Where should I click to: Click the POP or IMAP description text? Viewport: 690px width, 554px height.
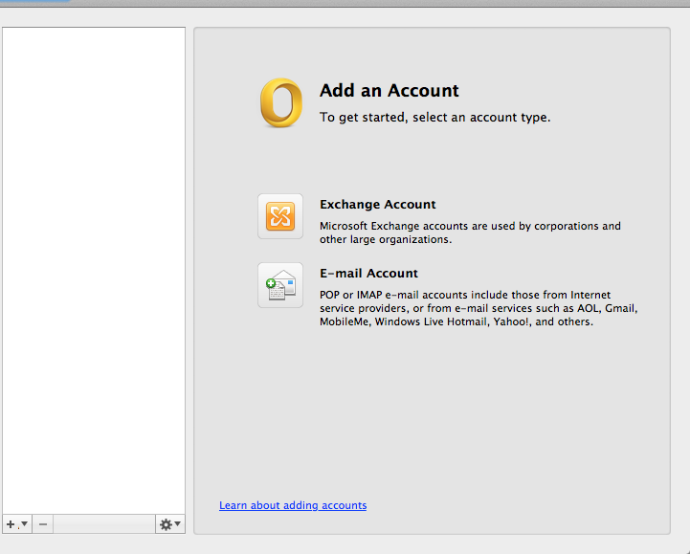479,308
